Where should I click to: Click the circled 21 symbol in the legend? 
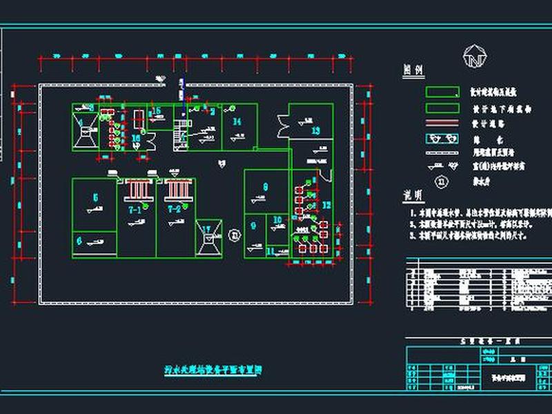442,182
